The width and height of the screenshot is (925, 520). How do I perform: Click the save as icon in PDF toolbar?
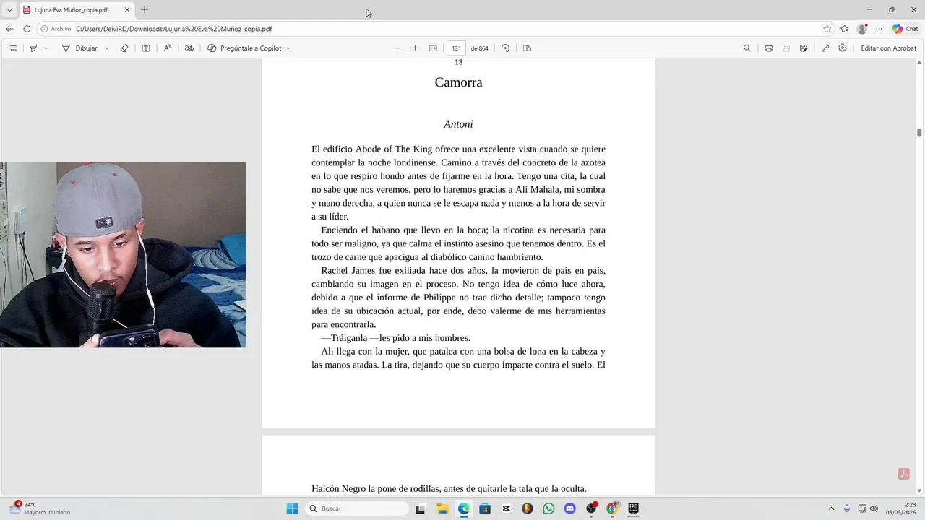(804, 48)
